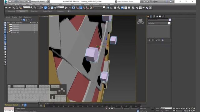This screenshot has width=200, height=112.
Task: Open the Rendered Frame Window
Action: coord(140,8)
